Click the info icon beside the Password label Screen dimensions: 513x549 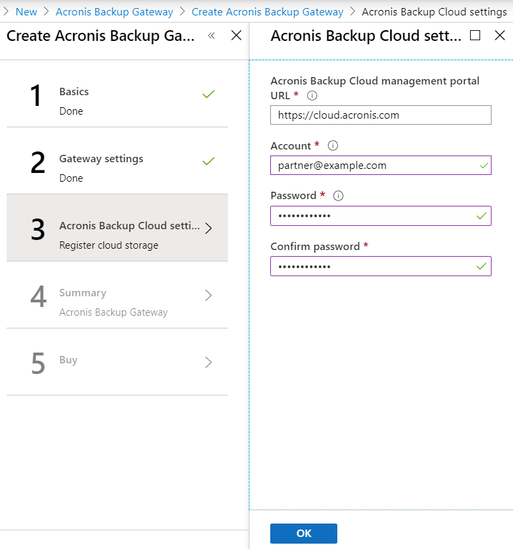coord(338,196)
